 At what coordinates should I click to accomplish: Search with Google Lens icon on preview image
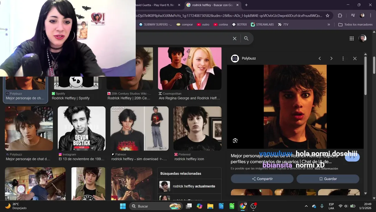pos(235,140)
